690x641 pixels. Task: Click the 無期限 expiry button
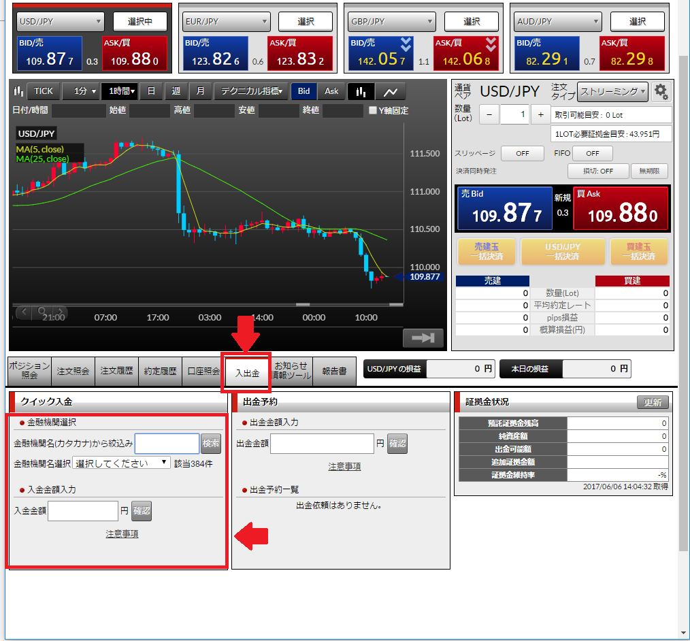click(x=649, y=171)
